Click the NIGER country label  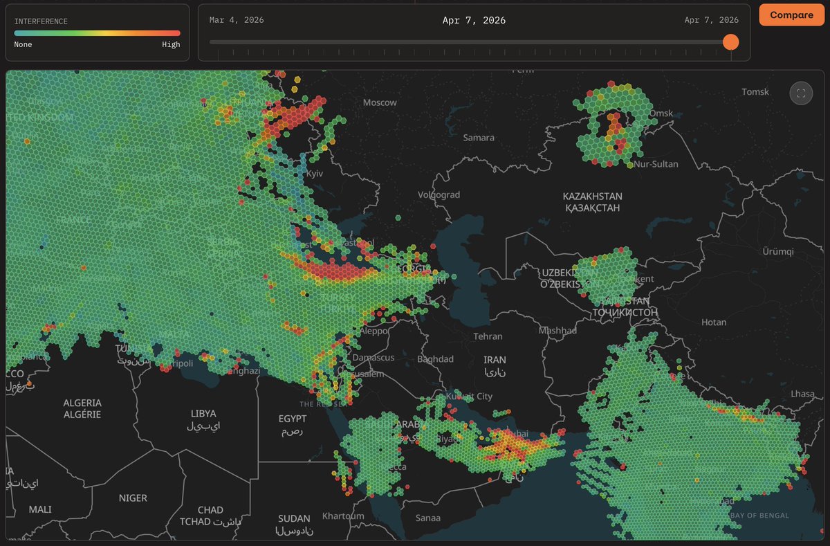point(133,498)
